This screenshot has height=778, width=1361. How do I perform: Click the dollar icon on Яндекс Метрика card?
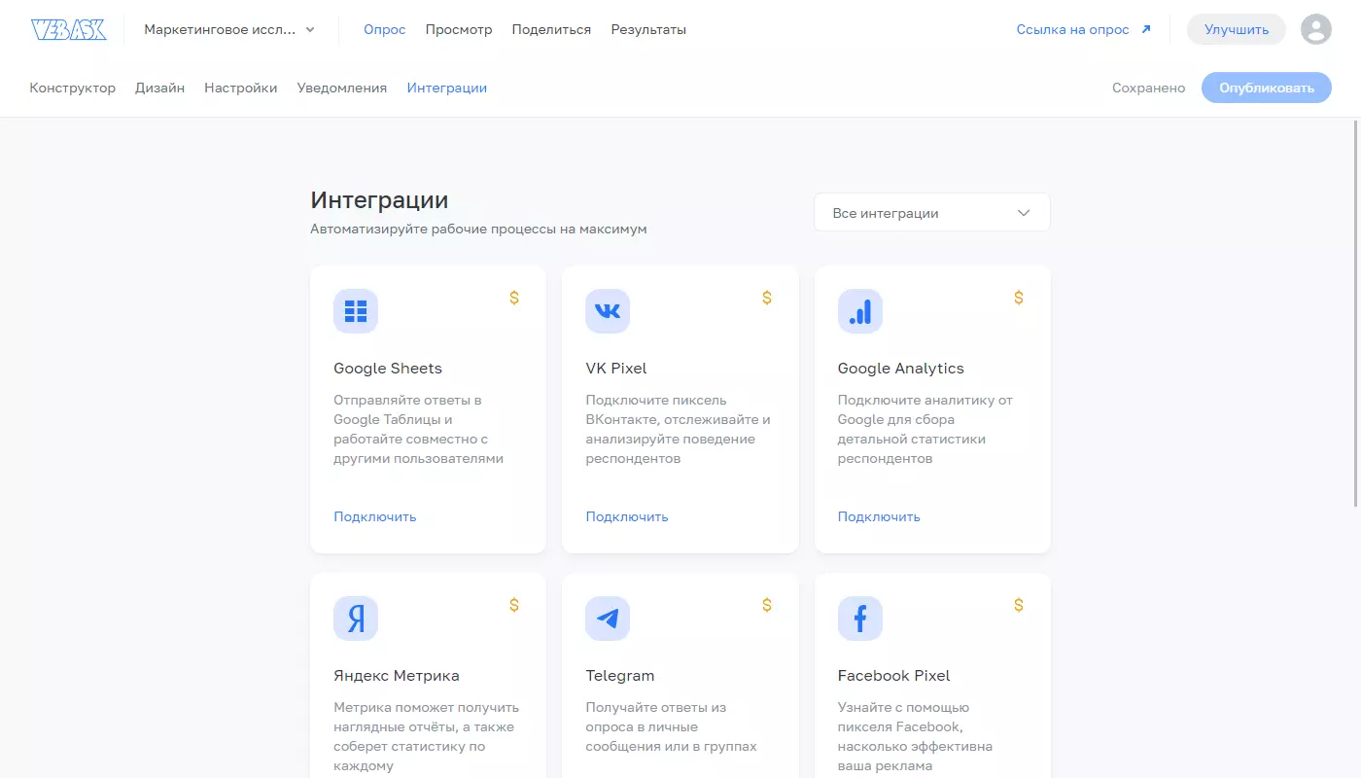click(514, 605)
